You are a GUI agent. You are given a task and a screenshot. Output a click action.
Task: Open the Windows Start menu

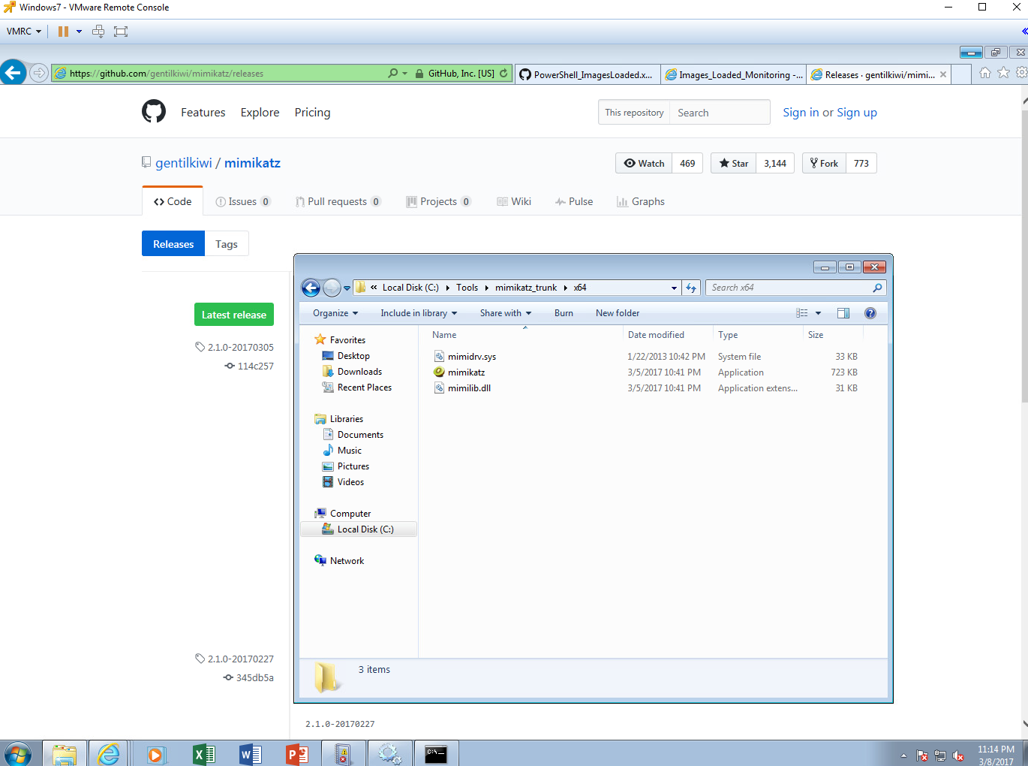(18, 753)
